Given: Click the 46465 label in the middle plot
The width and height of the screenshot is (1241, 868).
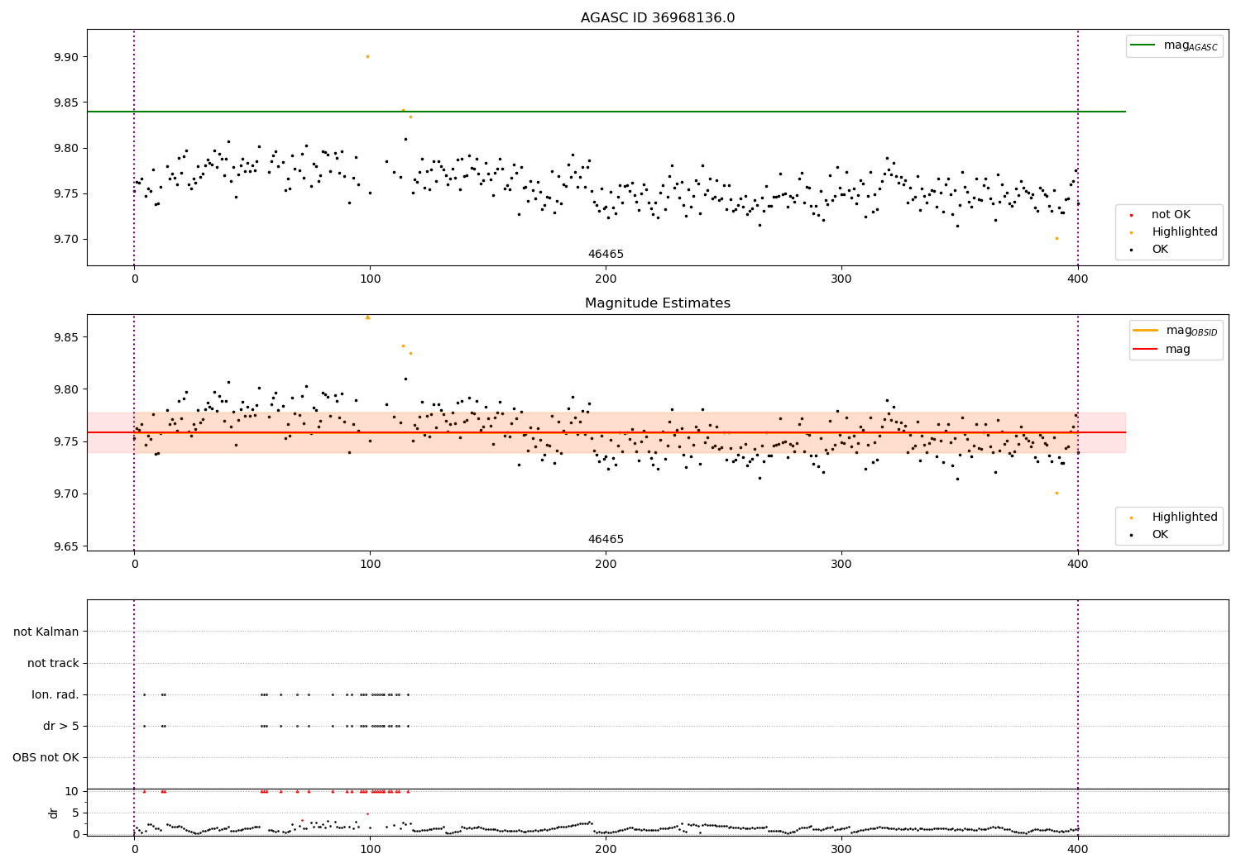Looking at the screenshot, I should (606, 540).
